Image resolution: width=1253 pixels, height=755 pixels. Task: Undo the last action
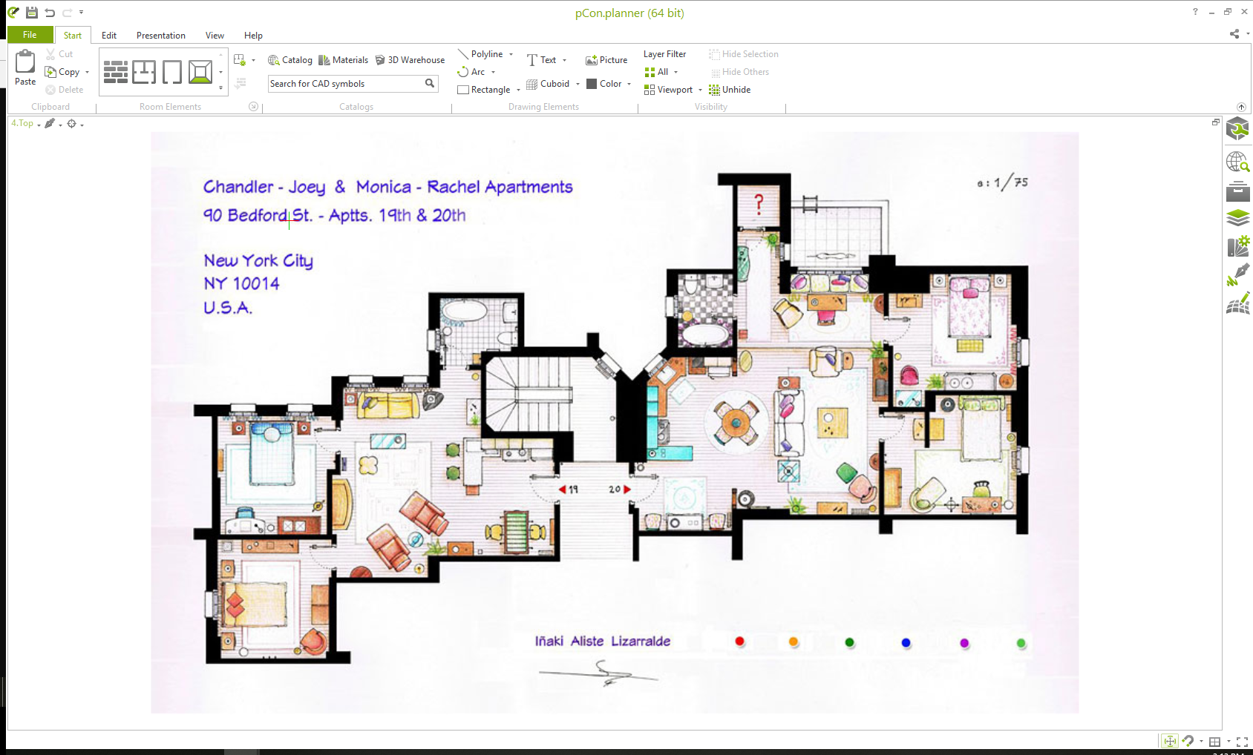[x=50, y=12]
